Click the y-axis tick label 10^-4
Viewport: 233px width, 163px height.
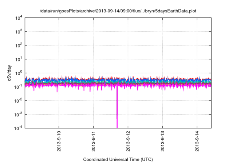(x=18, y=128)
